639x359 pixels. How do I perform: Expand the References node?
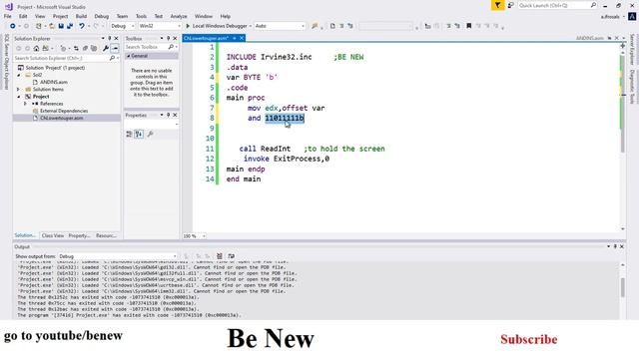[x=25, y=104]
